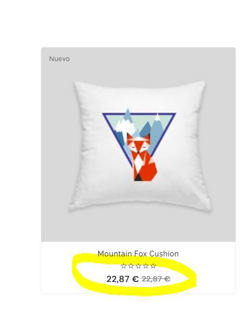Click the strikethrough old price
The height and width of the screenshot is (317, 247).
click(156, 279)
